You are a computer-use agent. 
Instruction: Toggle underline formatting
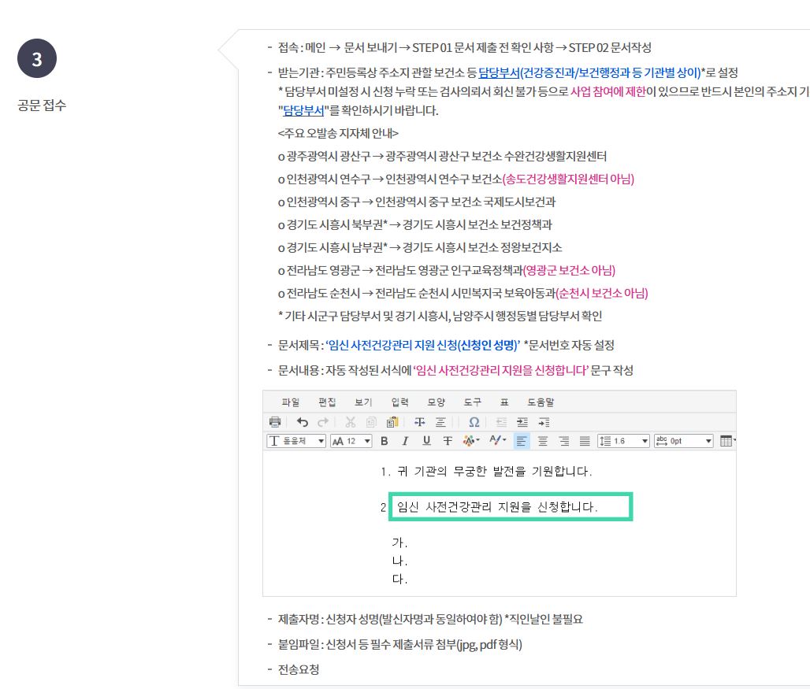425,440
